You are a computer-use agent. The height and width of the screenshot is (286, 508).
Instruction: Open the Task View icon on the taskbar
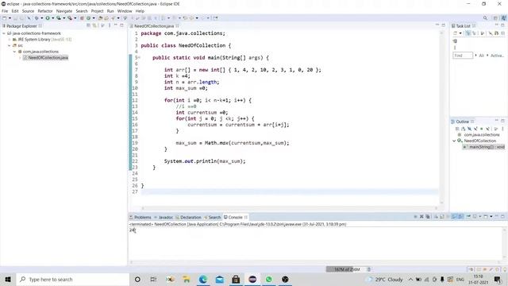point(153,279)
